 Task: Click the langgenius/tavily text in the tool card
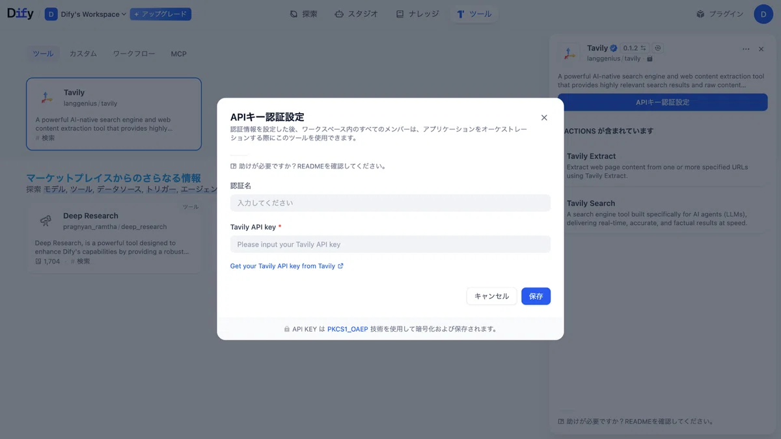90,103
